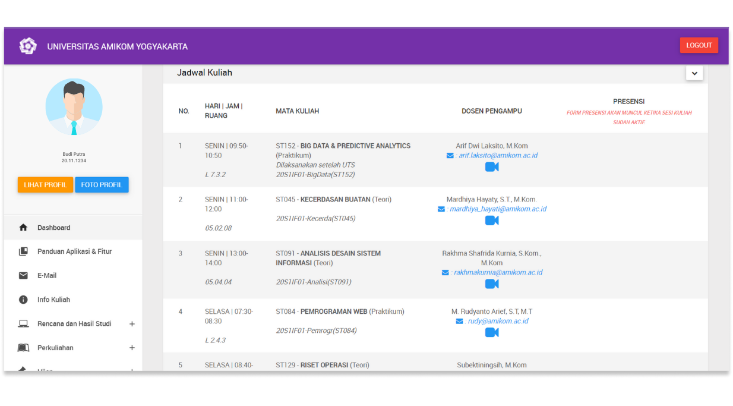Screen dimensions: 733x406
Task: Click the LOGOUT button
Action: tap(699, 45)
